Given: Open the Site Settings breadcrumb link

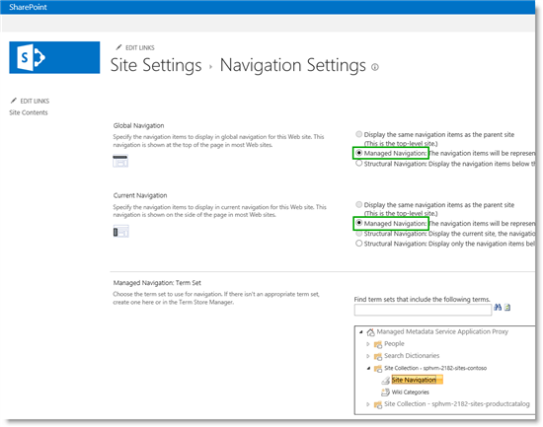Looking at the screenshot, I should pyautogui.click(x=156, y=65).
